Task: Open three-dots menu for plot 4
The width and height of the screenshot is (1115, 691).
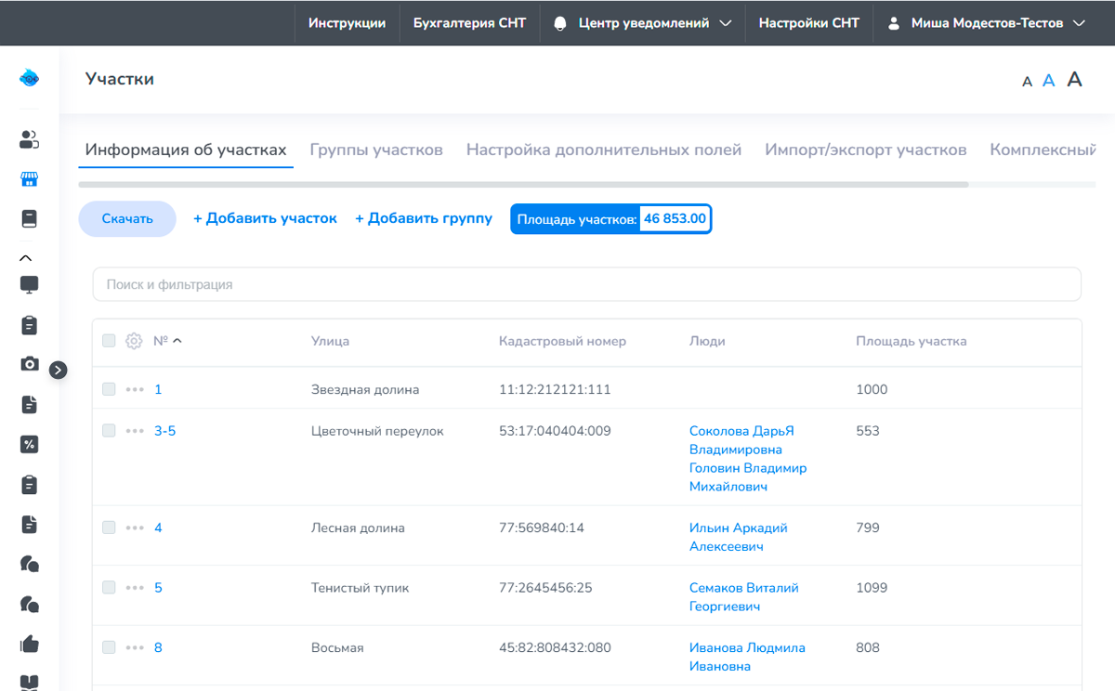Action: 135,528
